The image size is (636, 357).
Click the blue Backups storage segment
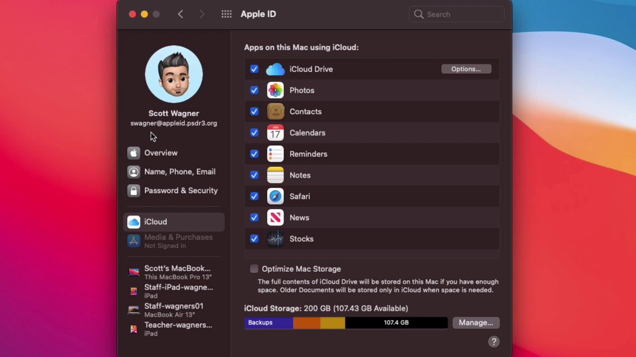(x=269, y=323)
